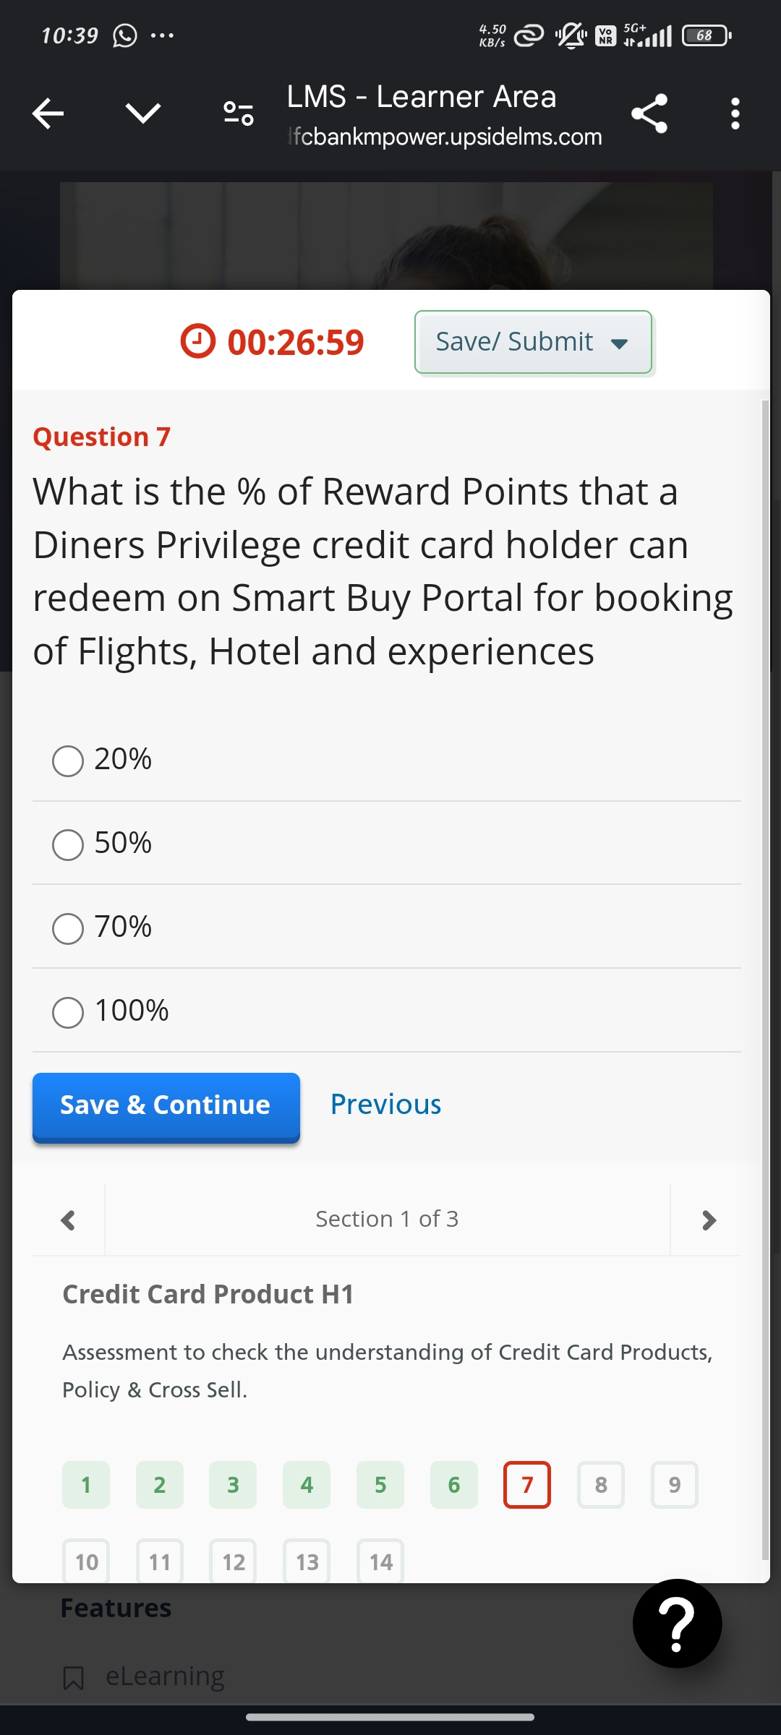This screenshot has height=1735, width=781.
Task: Open the three-dot browser overflow menu
Action: coord(735,113)
